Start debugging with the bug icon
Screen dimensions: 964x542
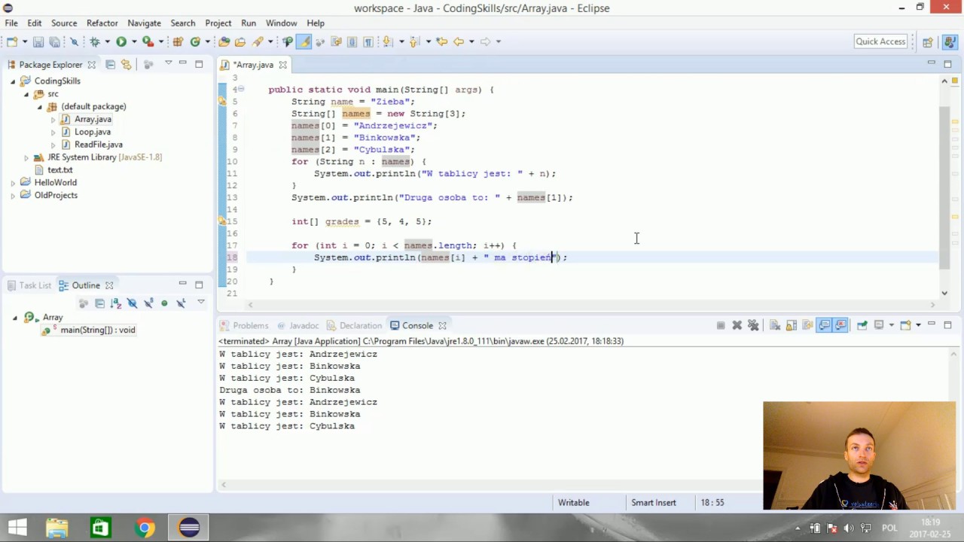coord(95,42)
